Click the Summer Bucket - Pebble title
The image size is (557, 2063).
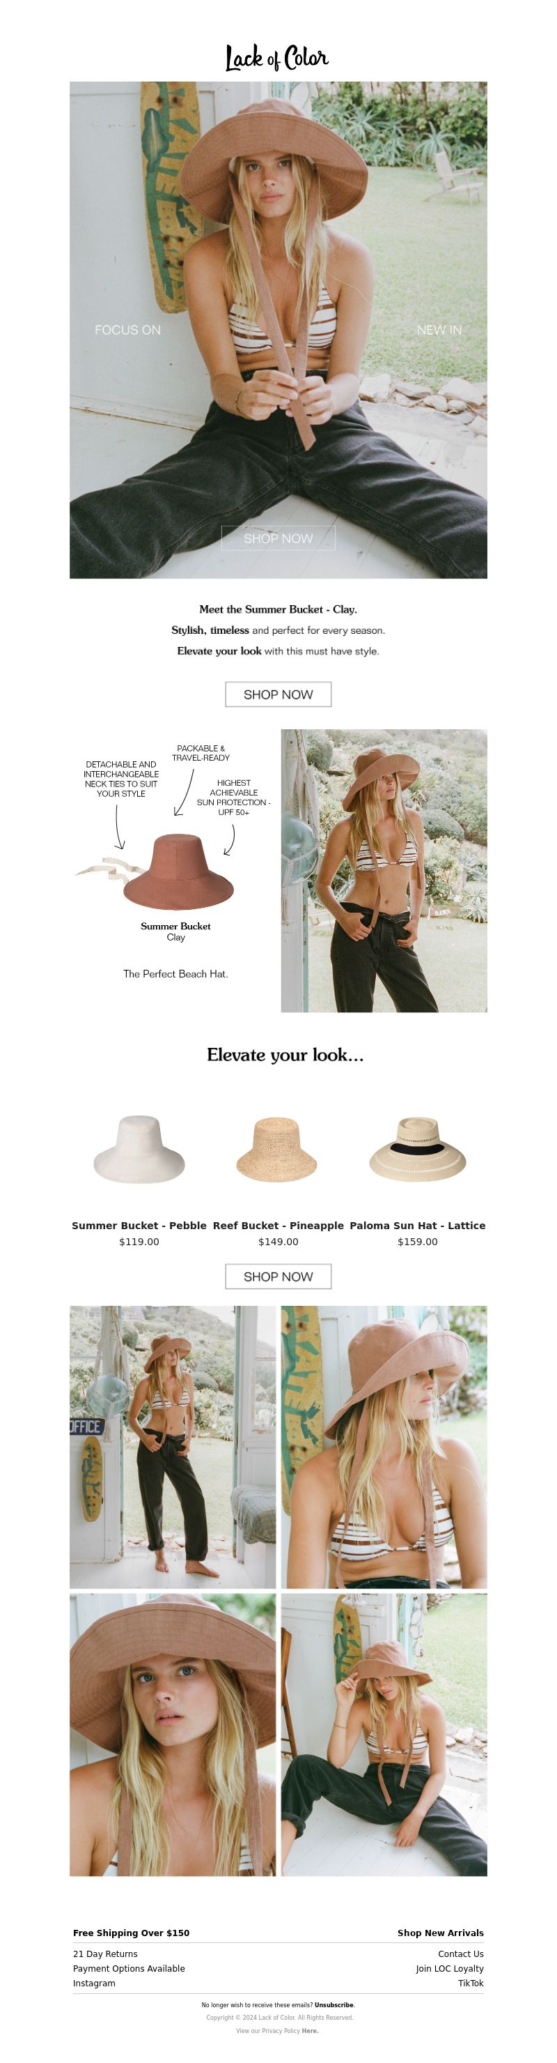(139, 1225)
